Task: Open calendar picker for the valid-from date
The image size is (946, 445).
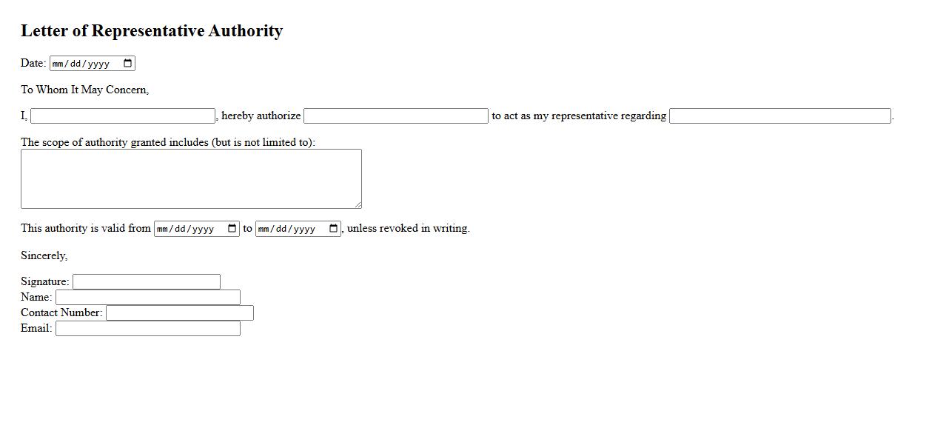Action: click(x=232, y=229)
